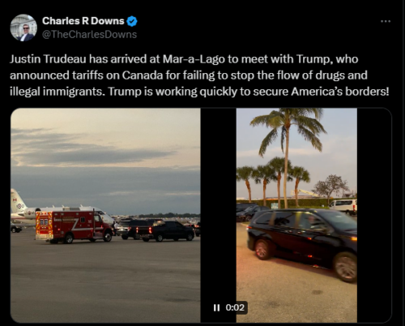This screenshot has width=405, height=326.
Task: Open the airport tarmac photo on left
Action: point(105,215)
